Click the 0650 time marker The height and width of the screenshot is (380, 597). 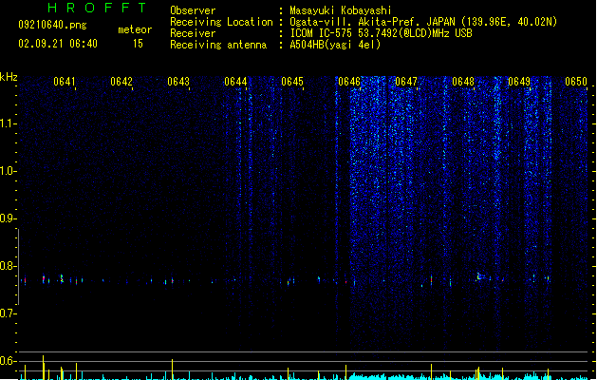(x=576, y=82)
